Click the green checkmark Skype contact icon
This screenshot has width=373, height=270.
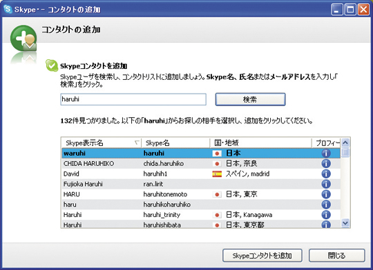click(x=52, y=65)
